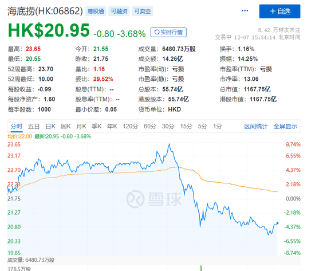This screenshot has height=271, width=315.
Task: Click the 每手股数 value 1000
Action: click(x=44, y=109)
